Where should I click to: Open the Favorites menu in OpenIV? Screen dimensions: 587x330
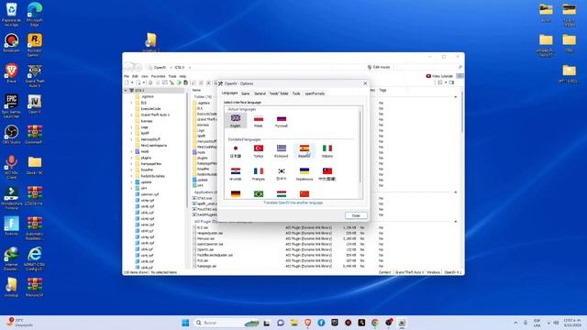(x=158, y=76)
